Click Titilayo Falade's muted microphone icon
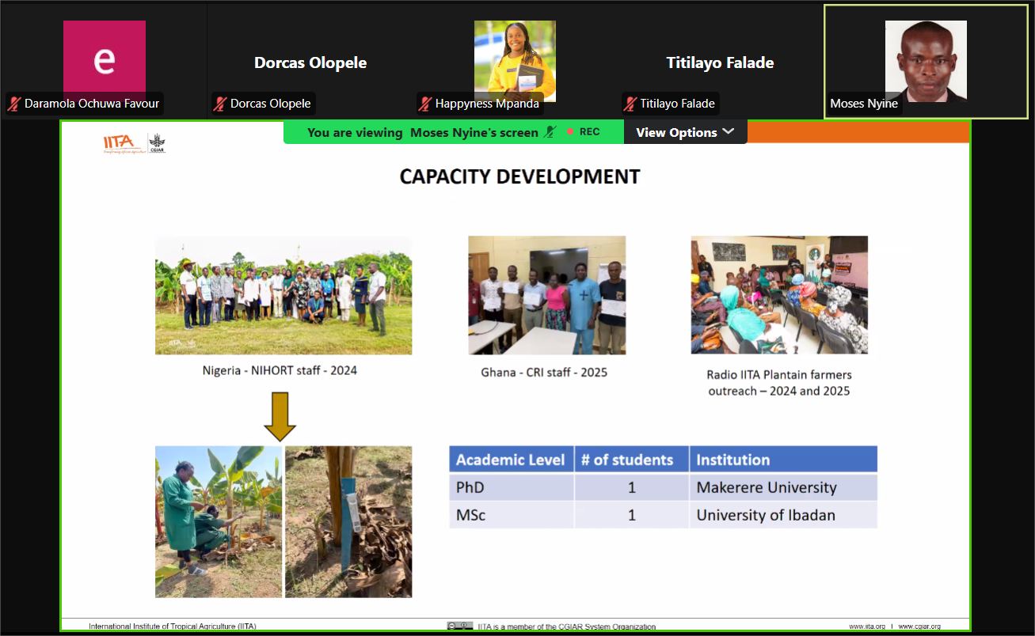The image size is (1035, 636). [630, 104]
